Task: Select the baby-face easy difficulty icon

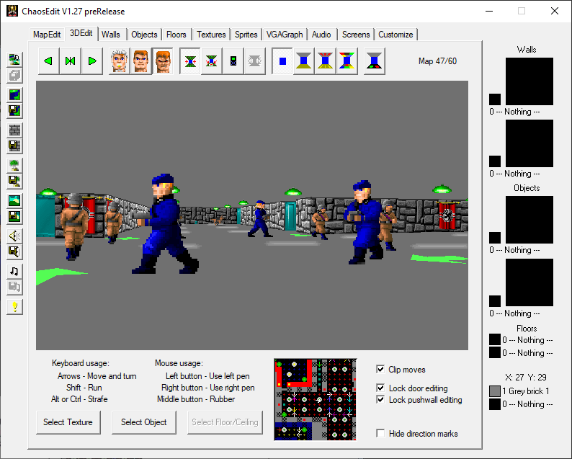Action: point(120,61)
